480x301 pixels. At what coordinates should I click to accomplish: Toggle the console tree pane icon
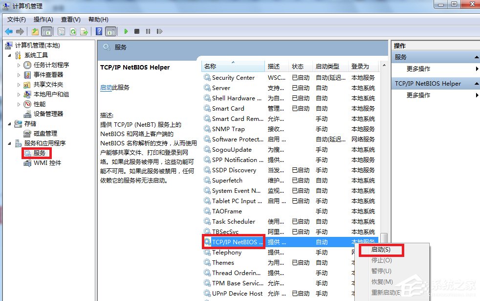(x=46, y=31)
